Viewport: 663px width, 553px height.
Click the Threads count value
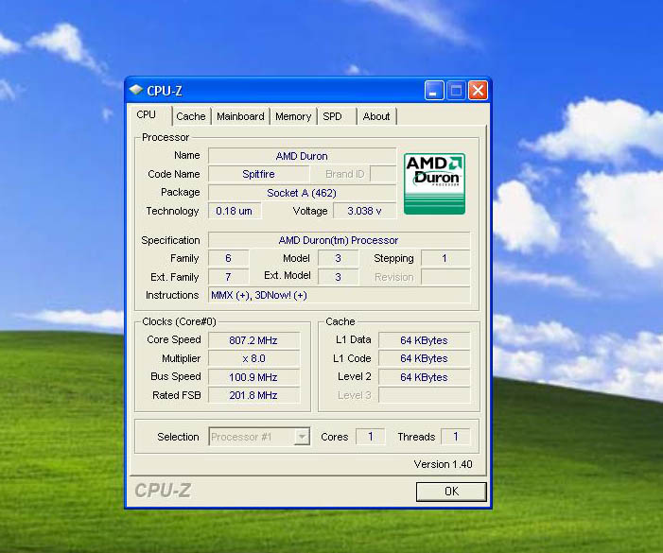coord(455,437)
